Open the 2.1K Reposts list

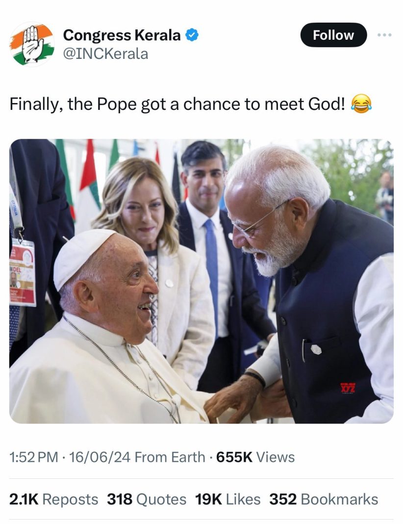[54, 499]
